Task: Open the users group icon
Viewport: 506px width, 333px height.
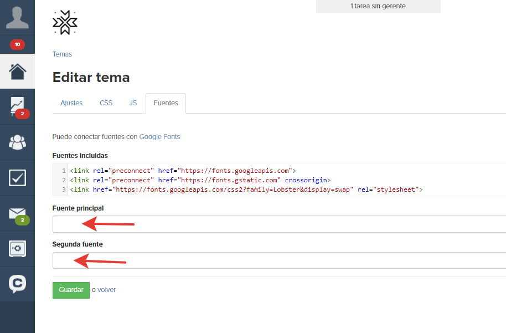Action: pyautogui.click(x=17, y=142)
